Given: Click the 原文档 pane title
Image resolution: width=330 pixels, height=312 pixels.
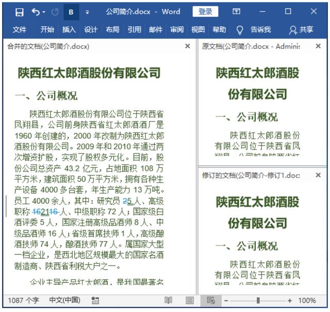Looking at the screenshot, I should pyautogui.click(x=251, y=46).
